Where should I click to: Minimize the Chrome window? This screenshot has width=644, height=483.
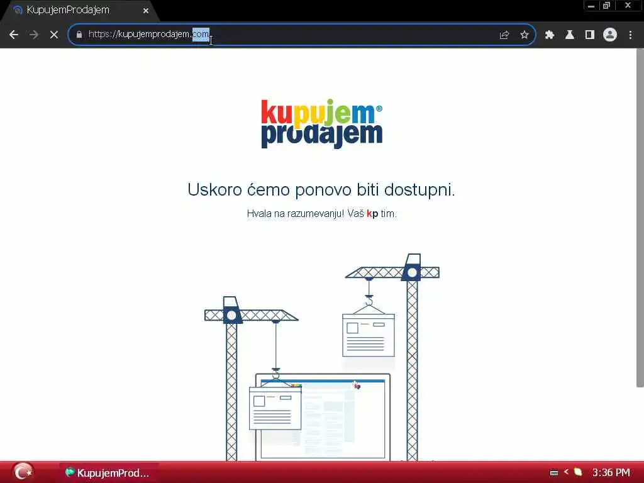point(591,6)
